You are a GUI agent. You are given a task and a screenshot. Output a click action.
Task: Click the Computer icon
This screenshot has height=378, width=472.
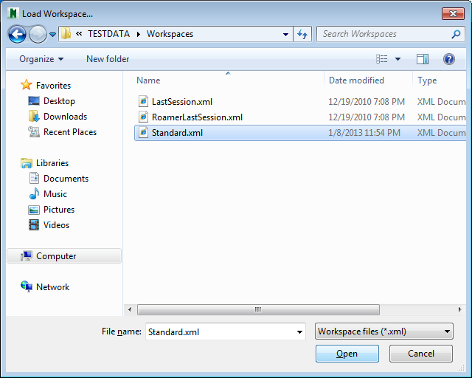click(27, 256)
